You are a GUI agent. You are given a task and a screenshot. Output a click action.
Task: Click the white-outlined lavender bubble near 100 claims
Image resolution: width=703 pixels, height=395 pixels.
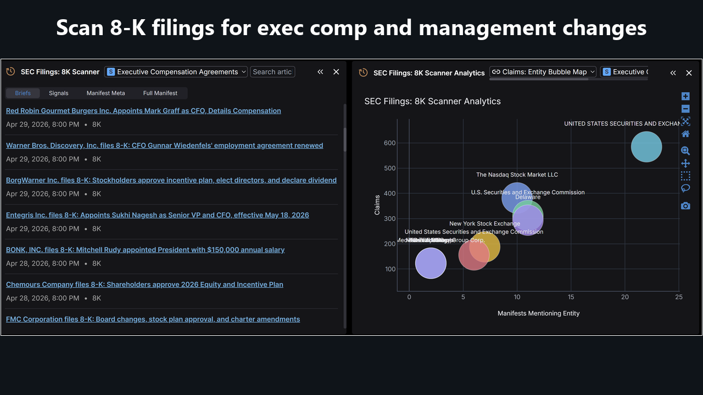pos(431,263)
